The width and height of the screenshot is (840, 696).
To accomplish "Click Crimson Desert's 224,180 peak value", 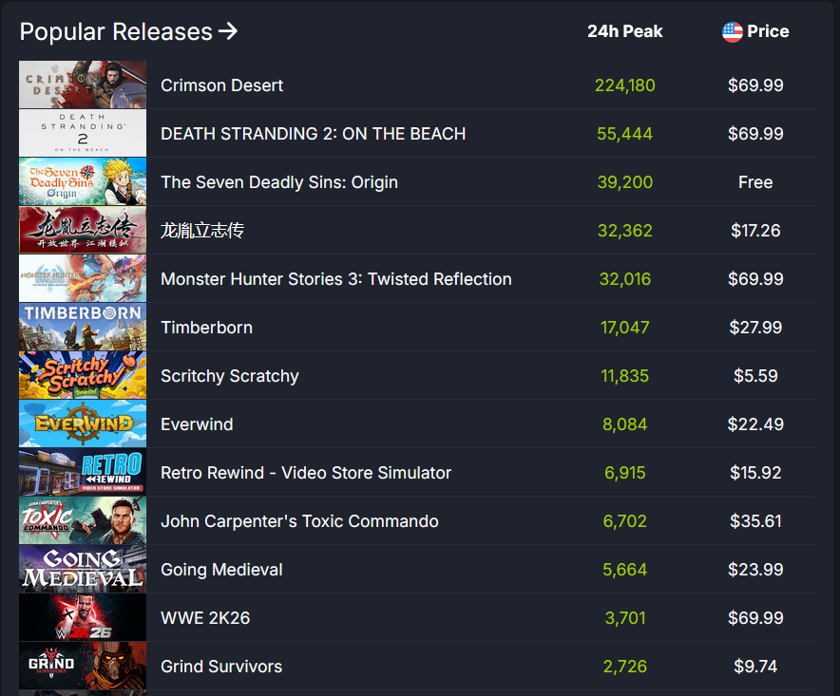I will (624, 85).
